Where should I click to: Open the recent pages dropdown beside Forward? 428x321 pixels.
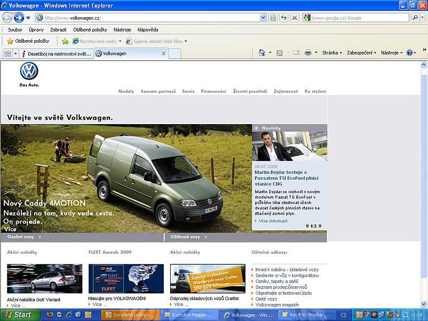(28, 18)
